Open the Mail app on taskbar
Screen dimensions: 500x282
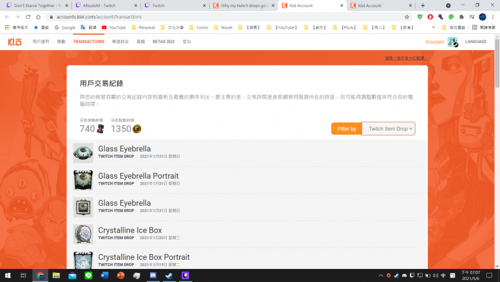pos(72,276)
